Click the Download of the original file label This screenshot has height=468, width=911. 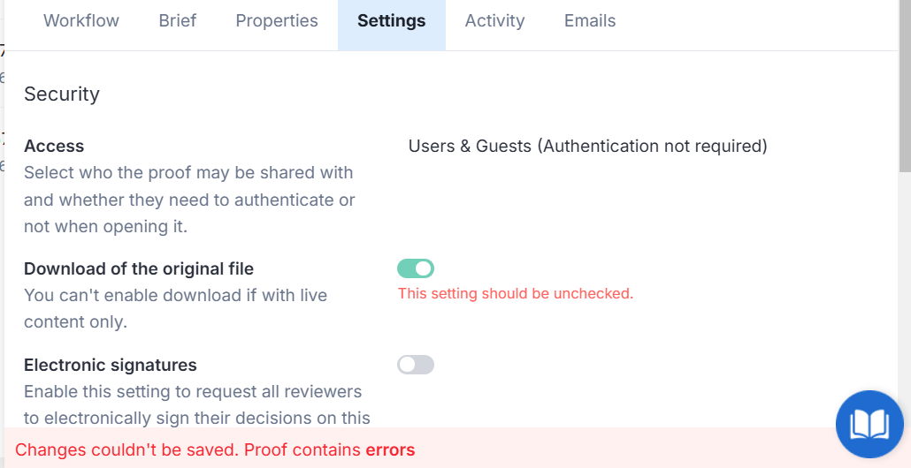139,269
